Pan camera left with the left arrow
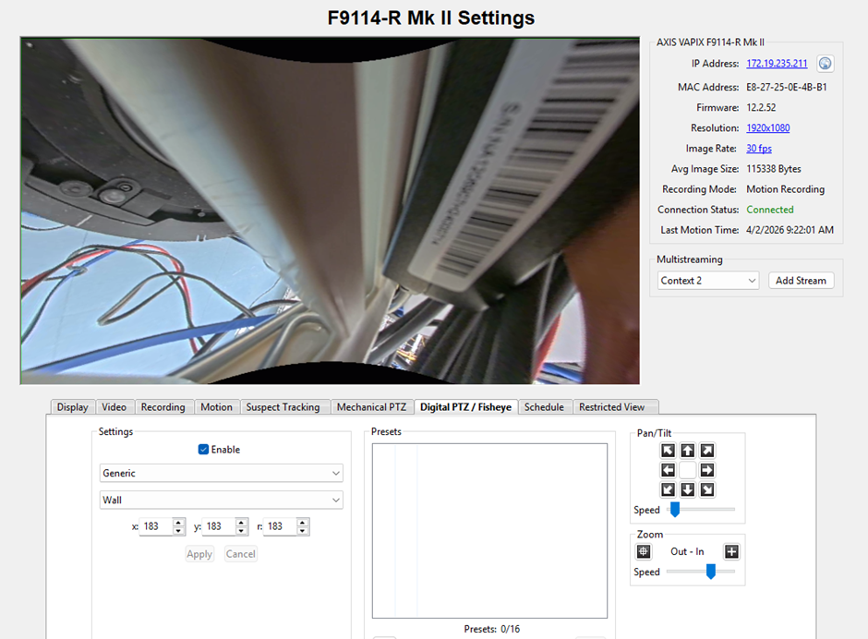868x639 pixels. click(668, 470)
